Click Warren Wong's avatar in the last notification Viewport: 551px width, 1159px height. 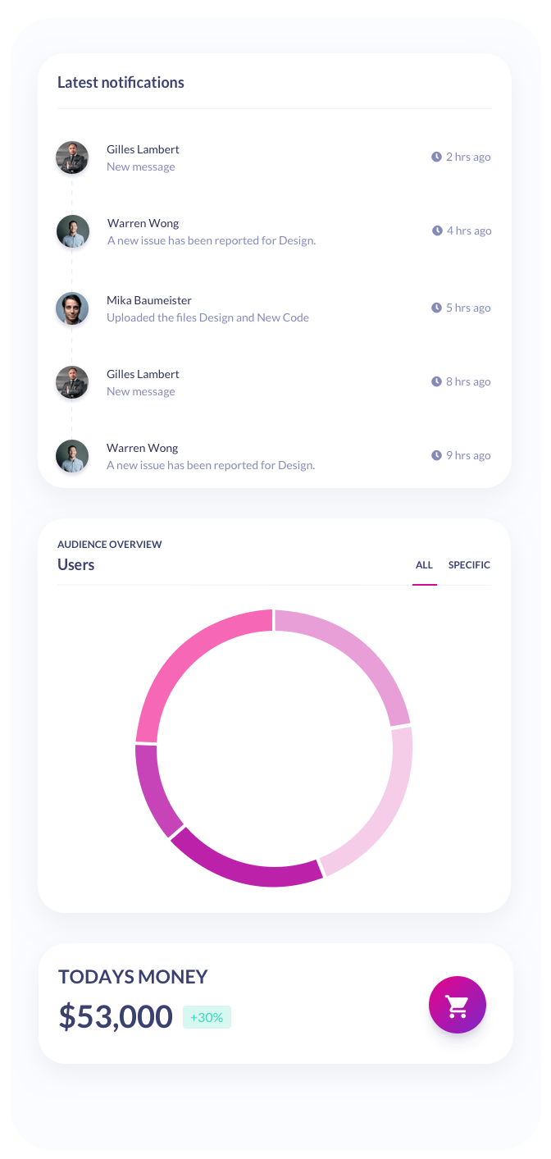[72, 456]
